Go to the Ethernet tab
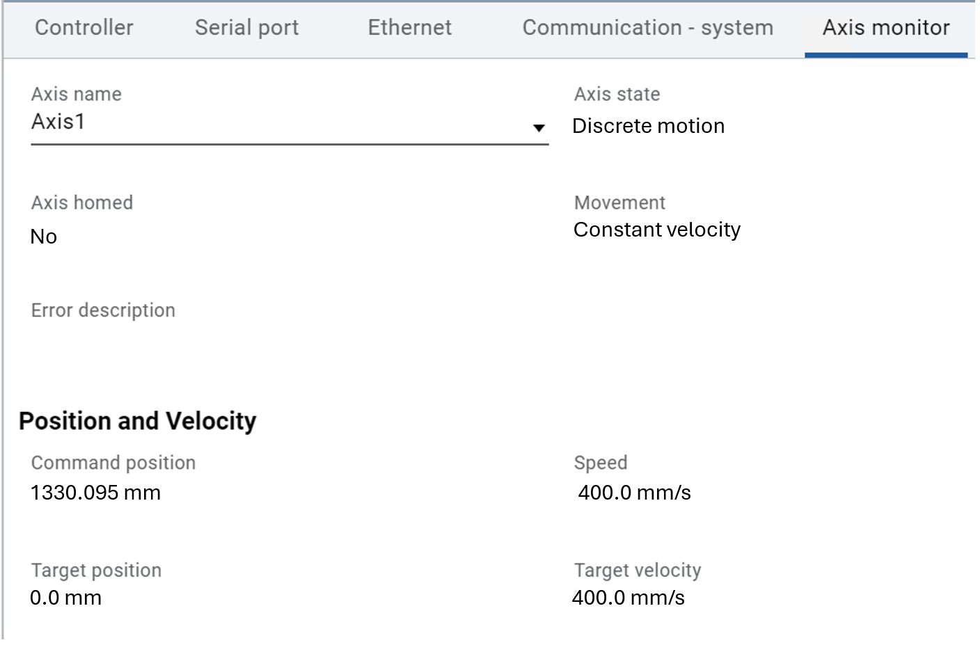 (x=409, y=28)
